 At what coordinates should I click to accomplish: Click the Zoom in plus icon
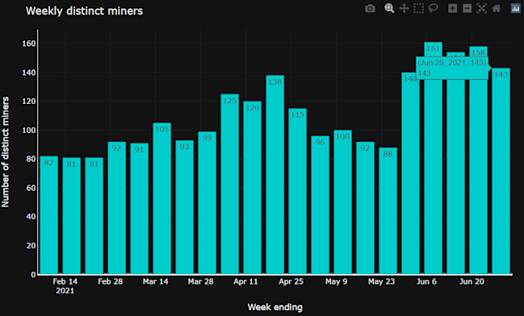click(x=452, y=8)
